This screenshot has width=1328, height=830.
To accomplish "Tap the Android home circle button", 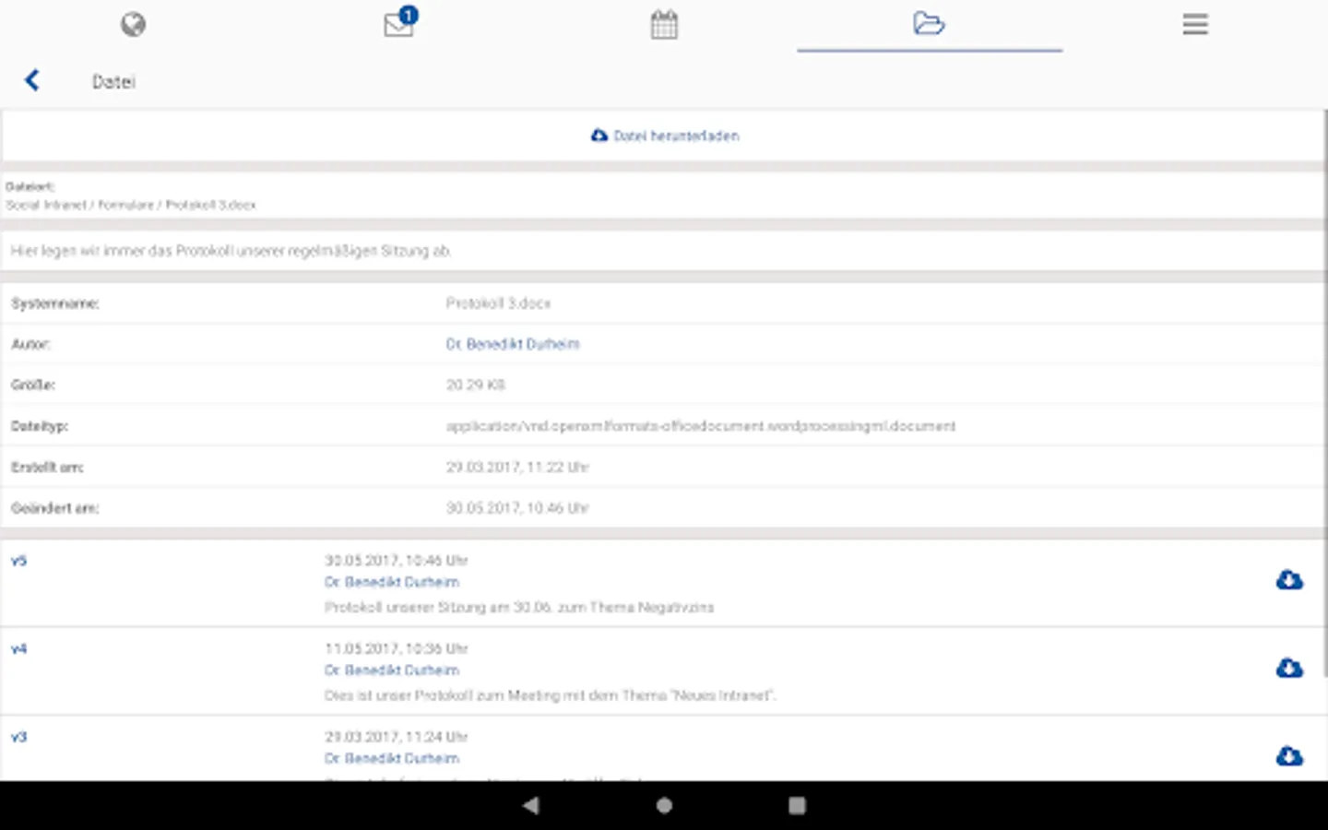I will point(664,805).
